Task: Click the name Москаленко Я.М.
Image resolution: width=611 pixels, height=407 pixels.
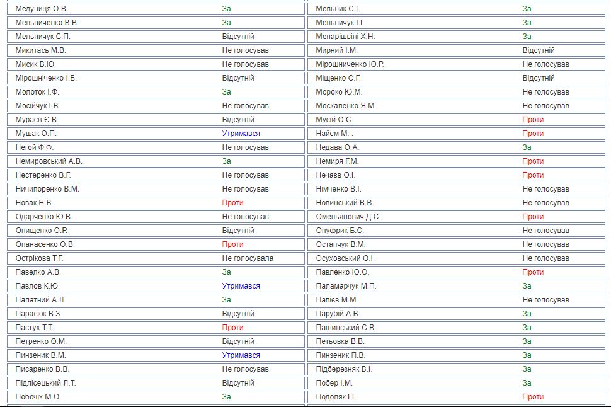Action: [x=346, y=106]
